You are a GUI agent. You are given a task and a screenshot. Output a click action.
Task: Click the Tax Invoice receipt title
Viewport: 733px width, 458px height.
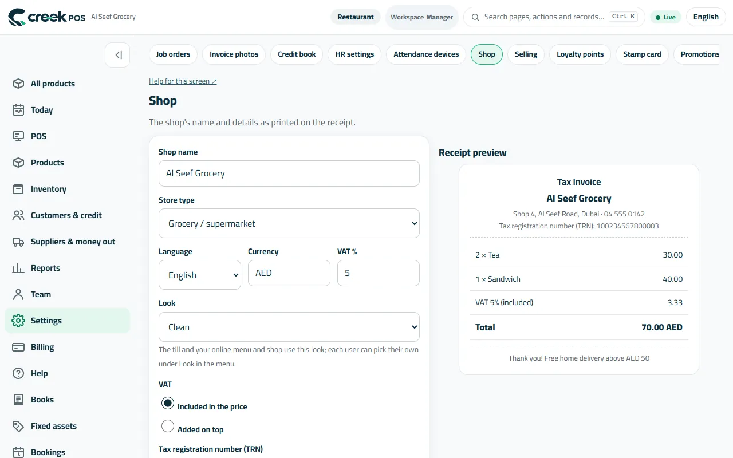[x=579, y=182]
